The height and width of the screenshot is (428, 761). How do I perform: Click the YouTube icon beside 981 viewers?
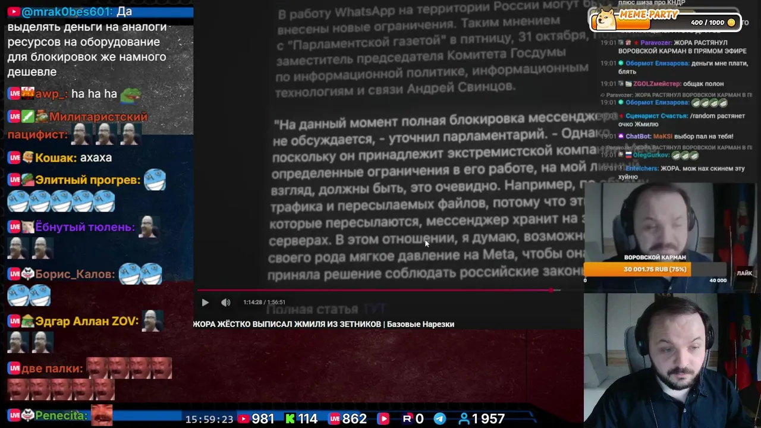click(243, 419)
